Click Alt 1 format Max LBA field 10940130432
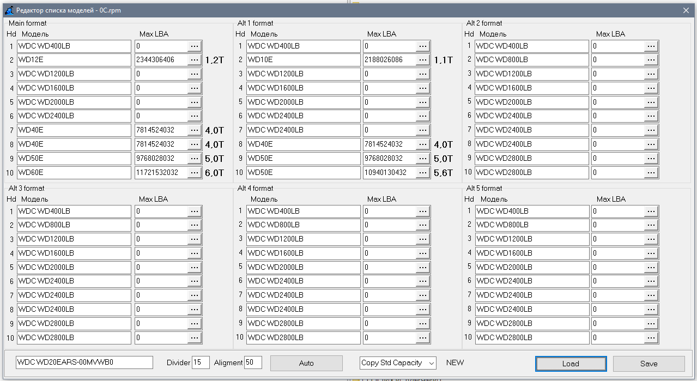This screenshot has height=381, width=697. (x=390, y=172)
